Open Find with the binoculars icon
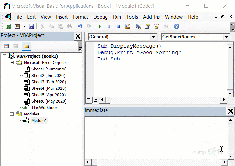Viewport: 235px width, 166px height. pos(69,27)
